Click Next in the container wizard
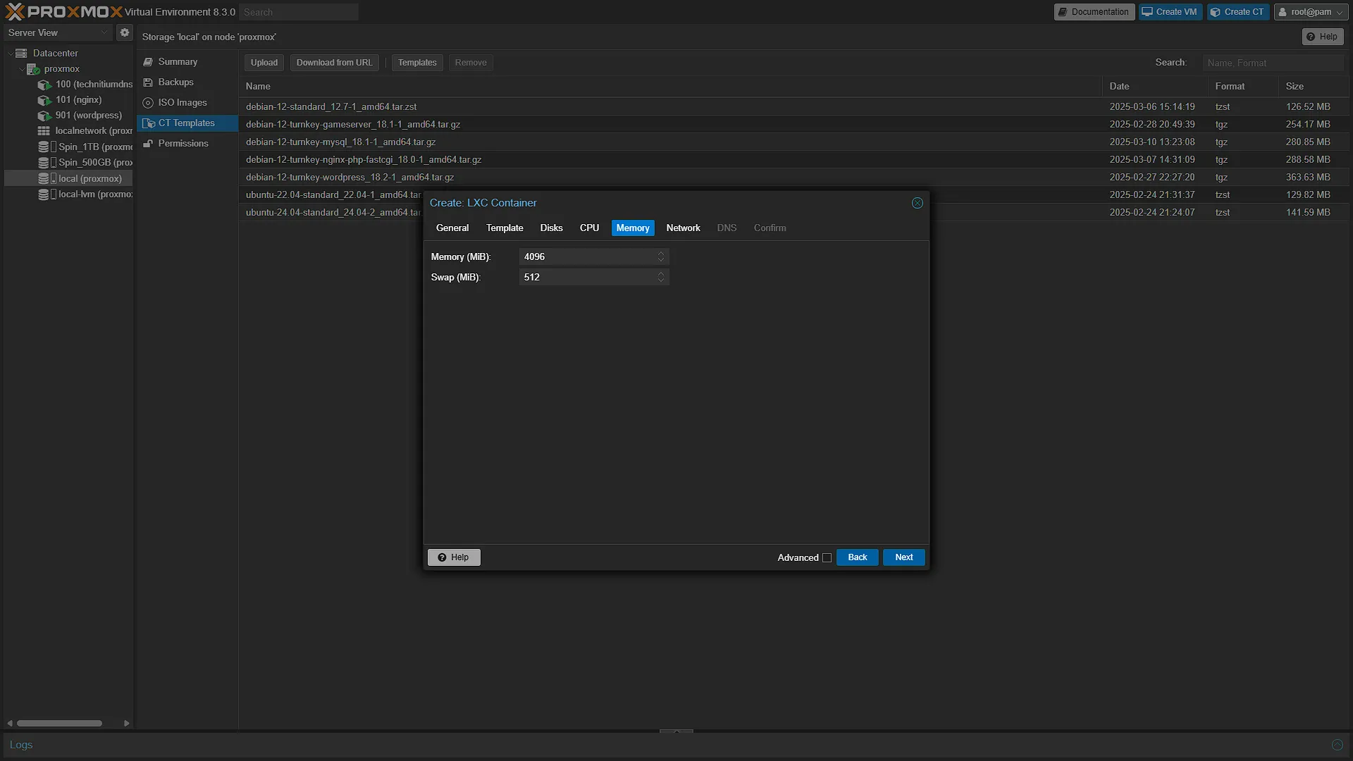This screenshot has width=1353, height=761. coord(903,557)
